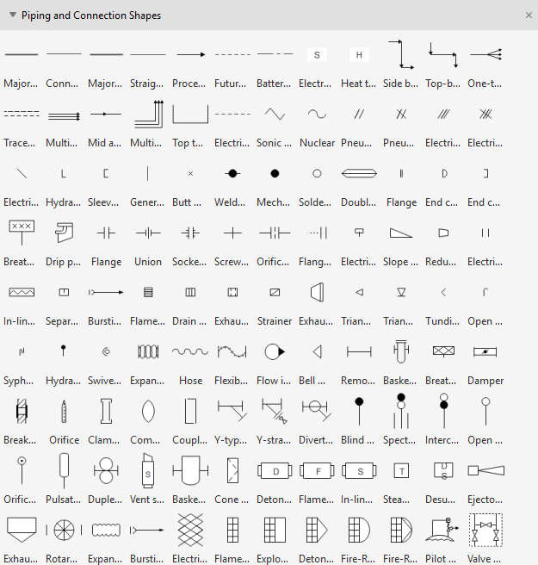Screen dimensions: 538x565
Task: Close the Piping and Connection Shapes panel
Action: pos(529,16)
